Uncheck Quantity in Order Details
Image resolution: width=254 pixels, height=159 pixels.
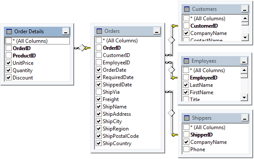pyautogui.click(x=9, y=70)
